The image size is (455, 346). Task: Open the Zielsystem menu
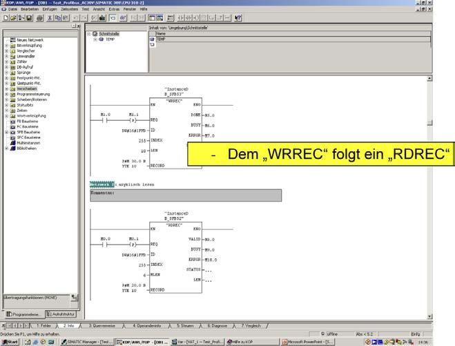69,9
